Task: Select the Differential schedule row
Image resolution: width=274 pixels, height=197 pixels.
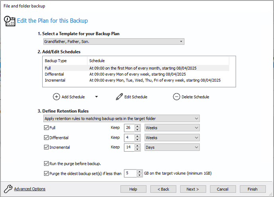Action: click(x=137, y=74)
